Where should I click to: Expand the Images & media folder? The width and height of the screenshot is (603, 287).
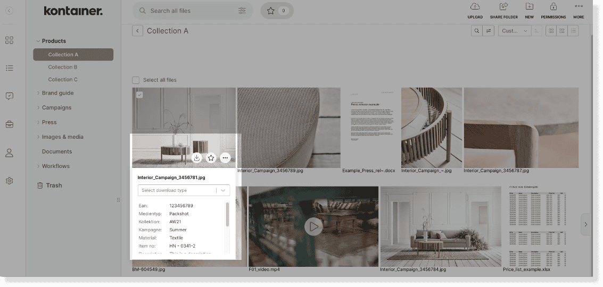(38, 137)
